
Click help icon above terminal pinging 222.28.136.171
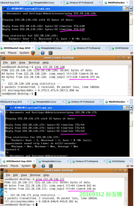(x=43, y=166)
